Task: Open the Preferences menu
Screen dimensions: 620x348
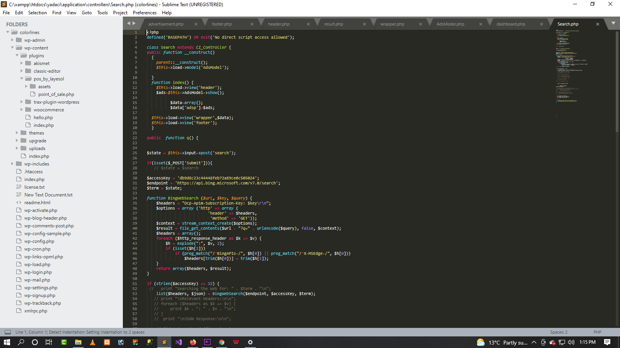Action: tap(145, 13)
